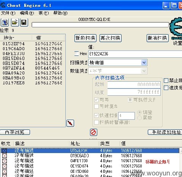Select the 尾数 radio button
Image resolution: width=182 pixels, height=177 pixels.
pos(139,118)
